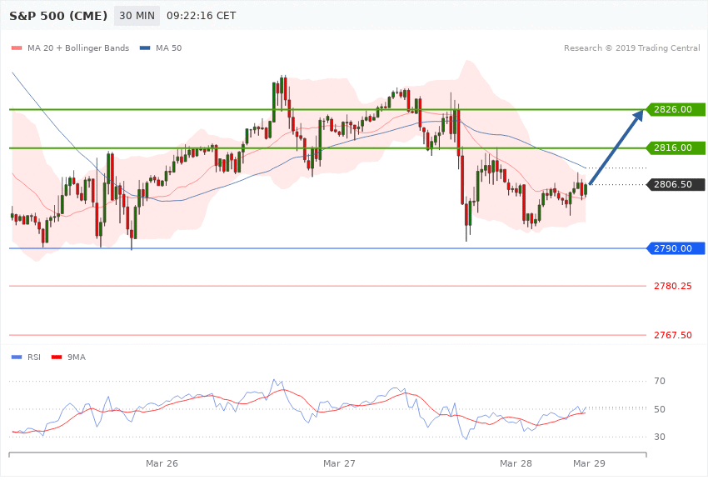
Task: Click the 2767.50 support level label
Action: coord(673,335)
